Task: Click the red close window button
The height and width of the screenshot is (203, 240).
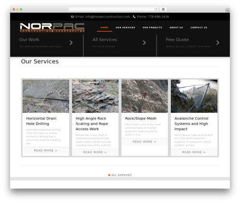Action: tap(14, 9)
